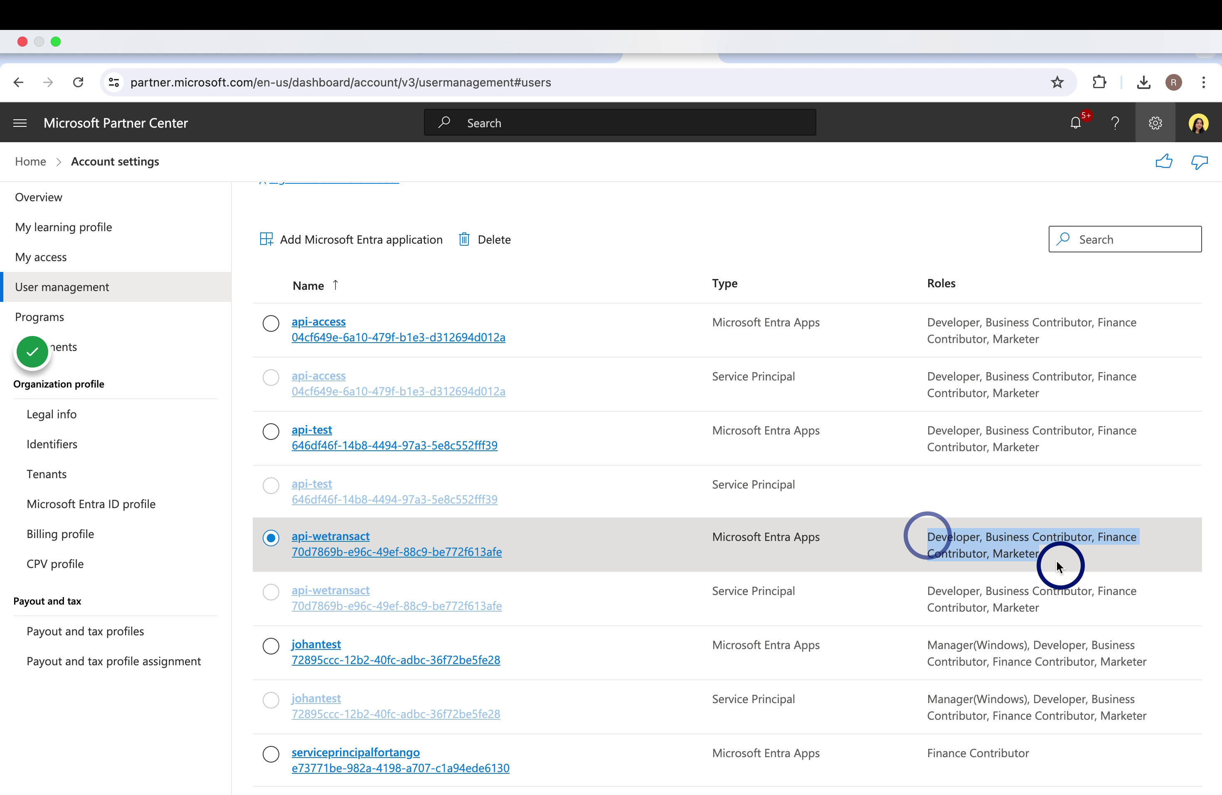
Task: Sort the list by Name column
Action: point(315,286)
